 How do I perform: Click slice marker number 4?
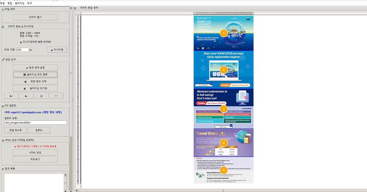[x=224, y=143]
